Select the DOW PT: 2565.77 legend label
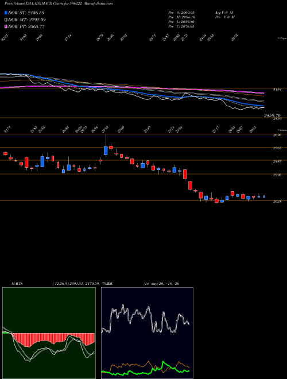 tap(26, 26)
